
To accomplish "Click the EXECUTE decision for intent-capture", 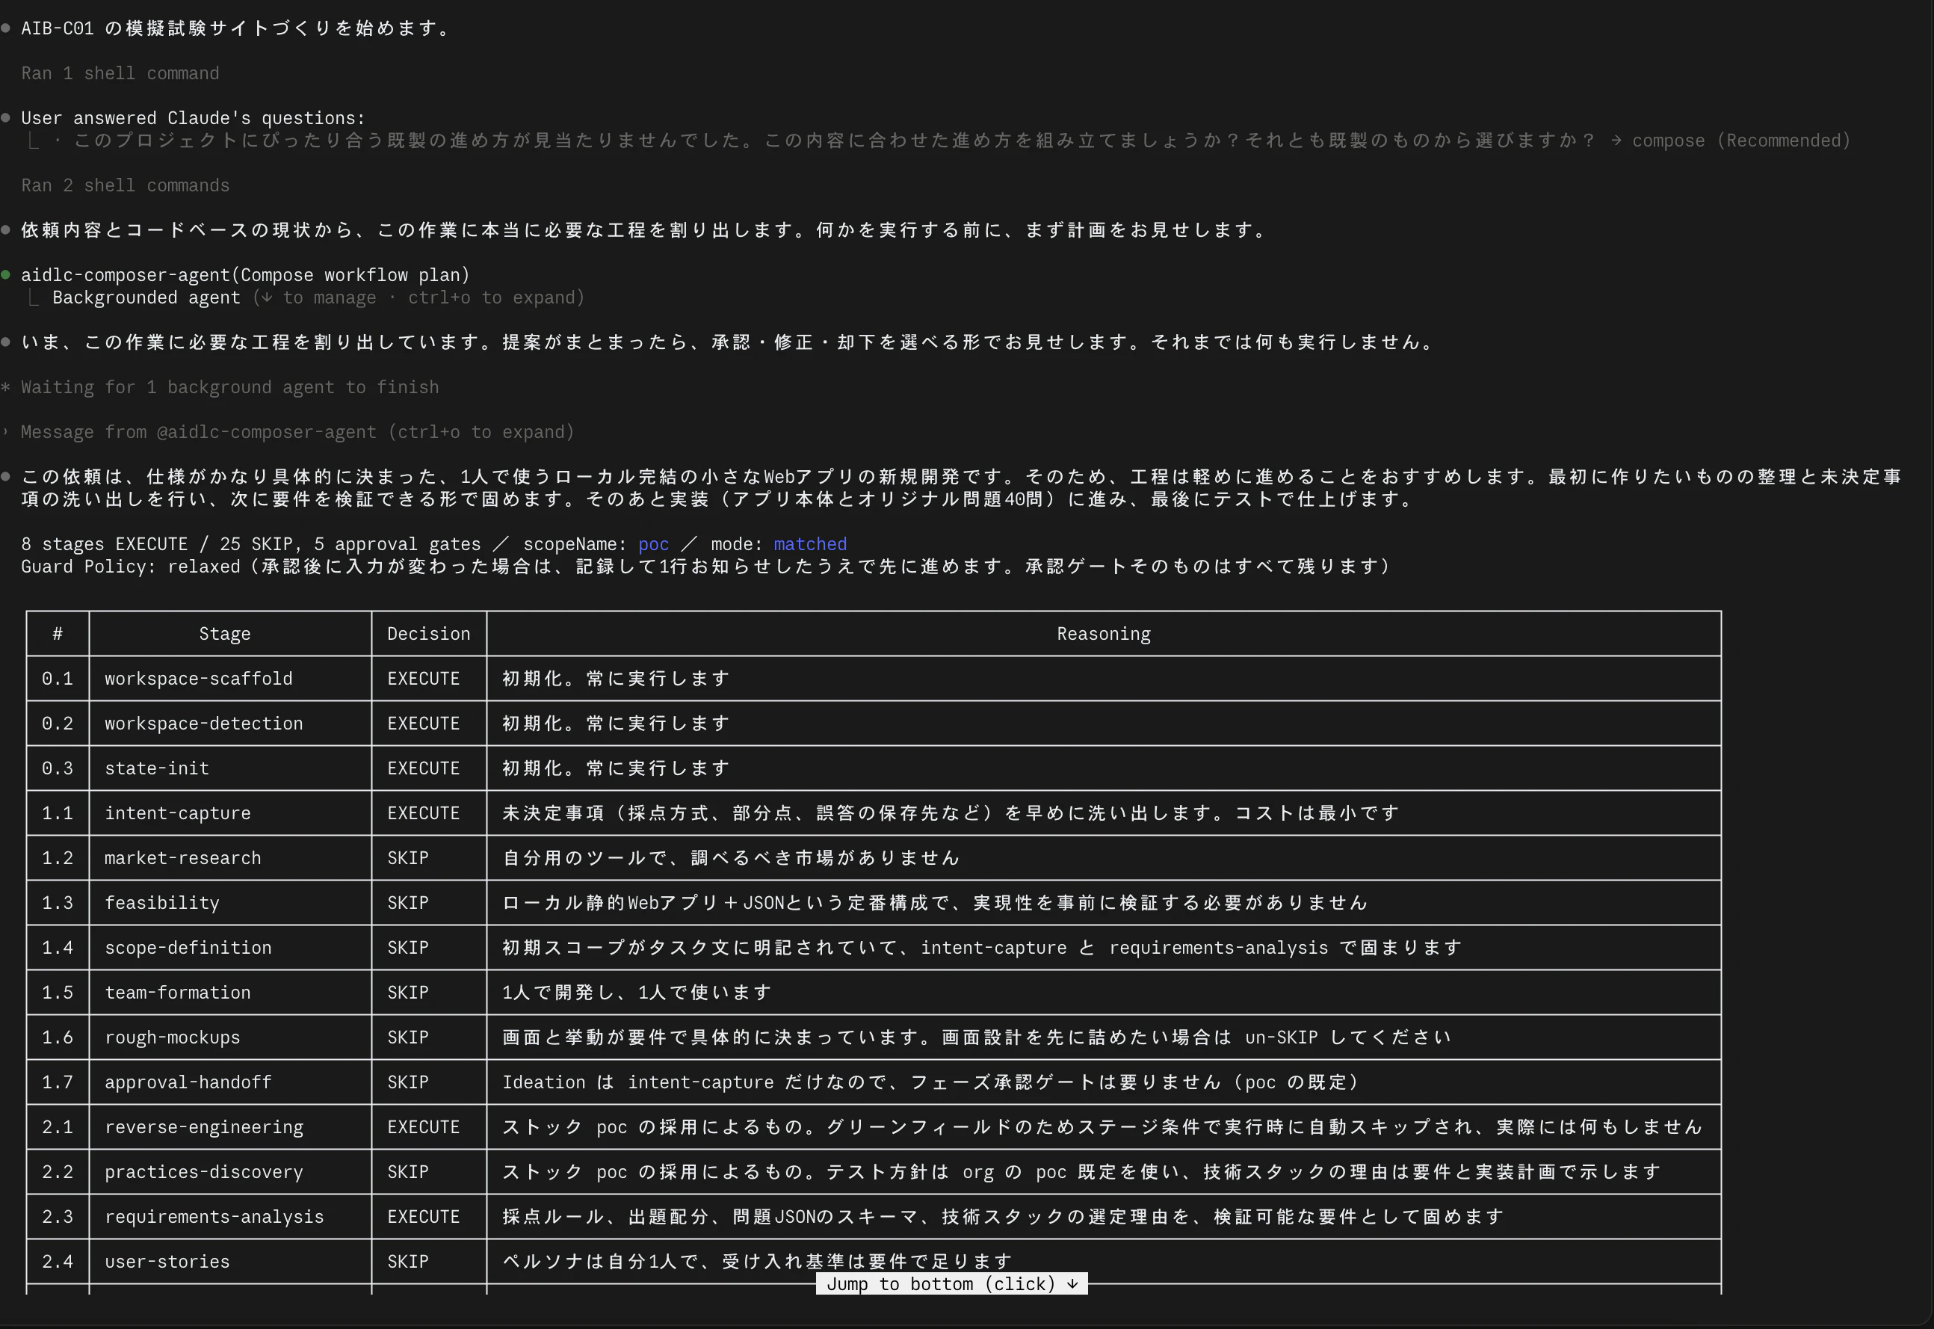I will point(424,812).
